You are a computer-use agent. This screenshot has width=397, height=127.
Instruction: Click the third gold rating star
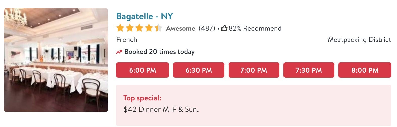(139, 28)
